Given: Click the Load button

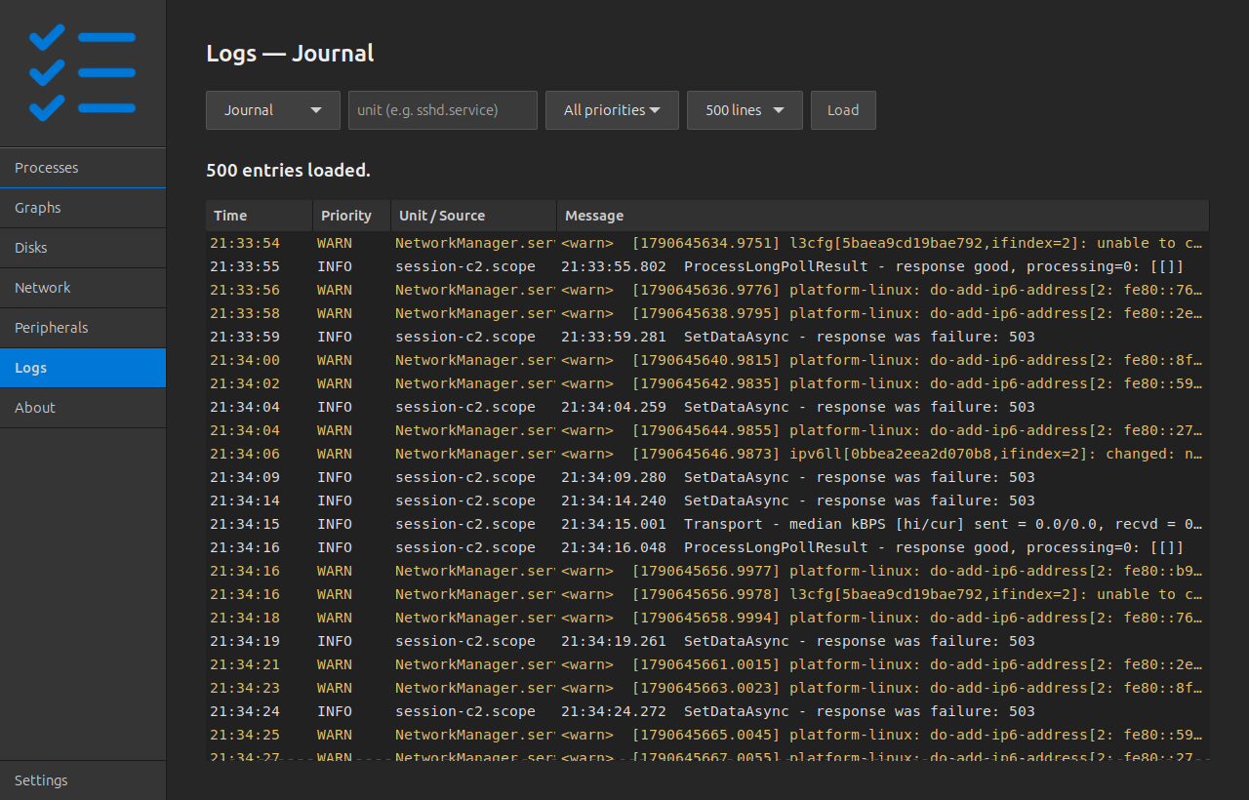Looking at the screenshot, I should 843,110.
